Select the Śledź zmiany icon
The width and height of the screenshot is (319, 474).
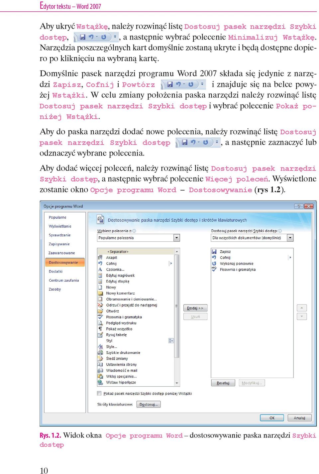point(100,359)
